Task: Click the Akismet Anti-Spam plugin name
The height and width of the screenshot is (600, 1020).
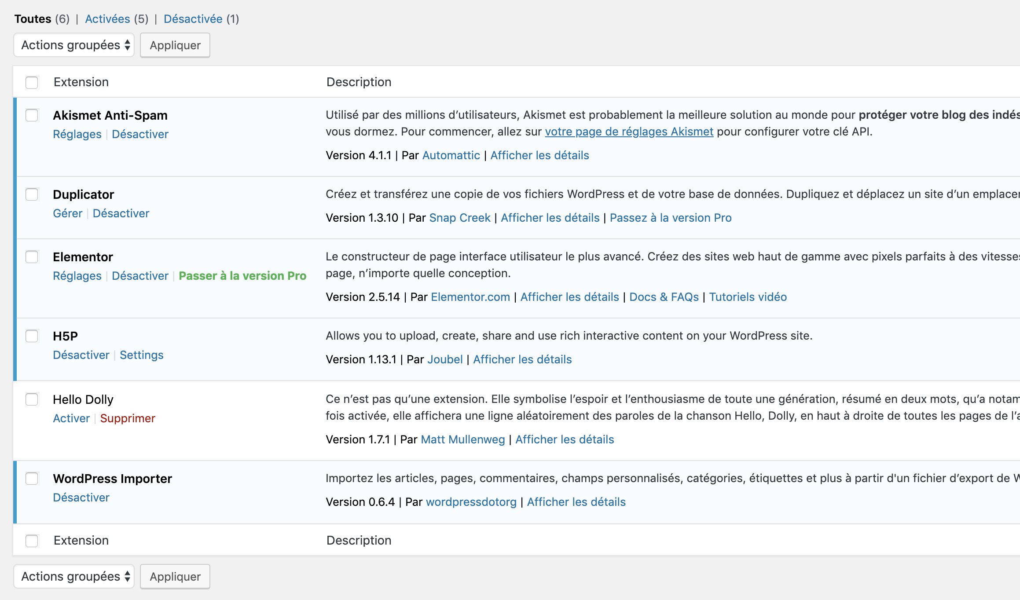Action: pyautogui.click(x=110, y=115)
